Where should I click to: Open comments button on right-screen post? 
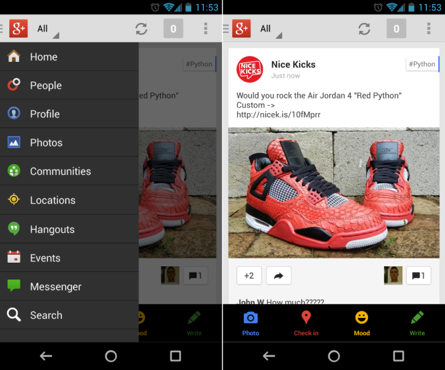coord(418,275)
